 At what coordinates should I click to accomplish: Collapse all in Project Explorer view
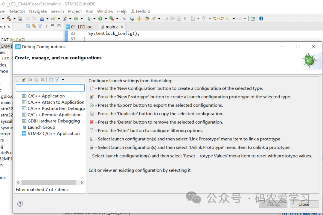coord(28,26)
